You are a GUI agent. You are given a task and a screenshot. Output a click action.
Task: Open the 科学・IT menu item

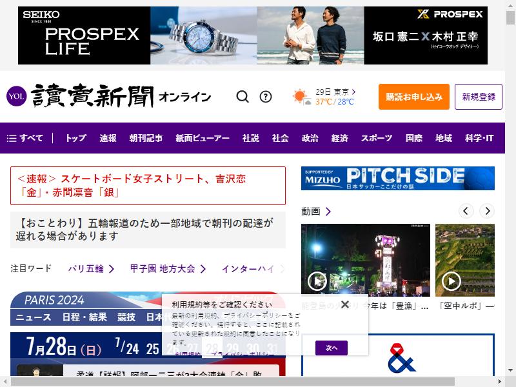pos(479,138)
